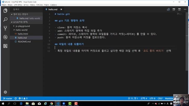This screenshot has width=189, height=106.
Task: Open the 선택 영역(S) menu
Action: [18, 5]
